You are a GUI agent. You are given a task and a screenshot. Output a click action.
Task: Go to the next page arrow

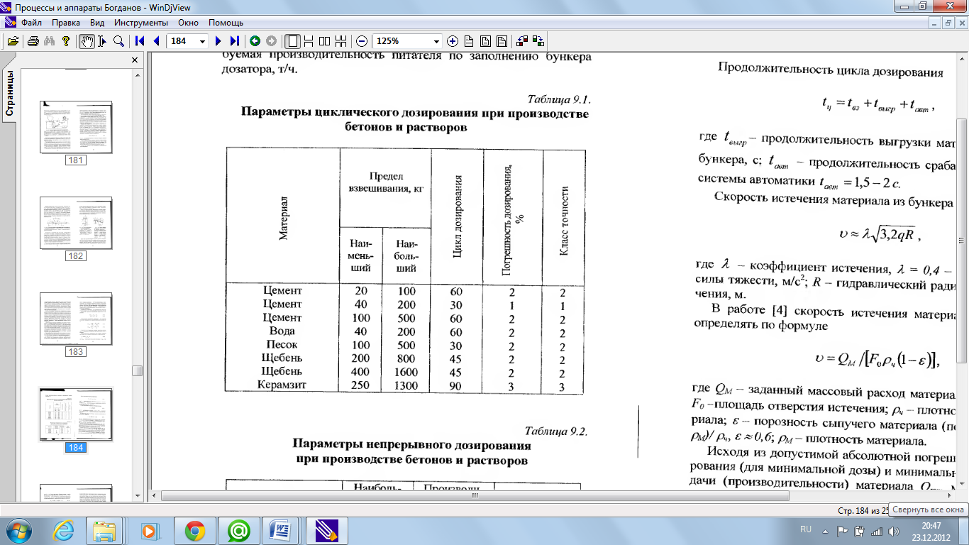coord(218,41)
